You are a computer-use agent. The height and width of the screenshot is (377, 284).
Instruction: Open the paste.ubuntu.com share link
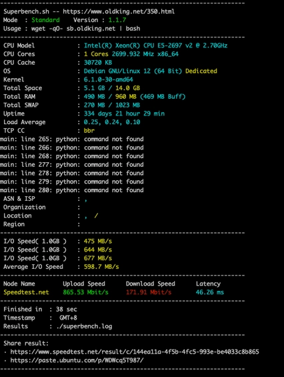point(77,360)
